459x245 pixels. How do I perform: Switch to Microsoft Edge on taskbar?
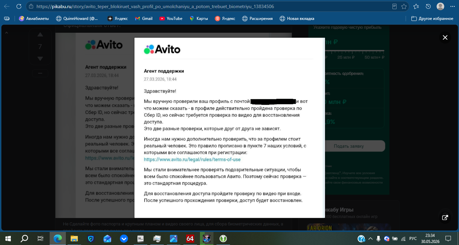pyautogui.click(x=58, y=239)
